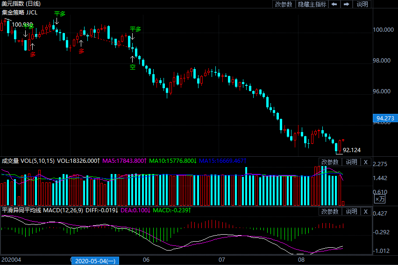Click the left arrow navigation button

click(334, 4)
